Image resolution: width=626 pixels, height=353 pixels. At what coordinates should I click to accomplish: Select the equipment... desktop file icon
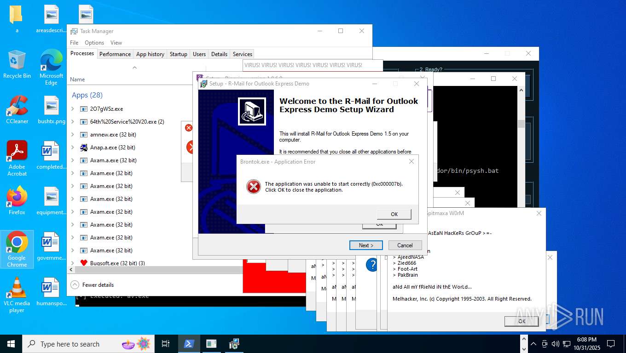point(51,201)
